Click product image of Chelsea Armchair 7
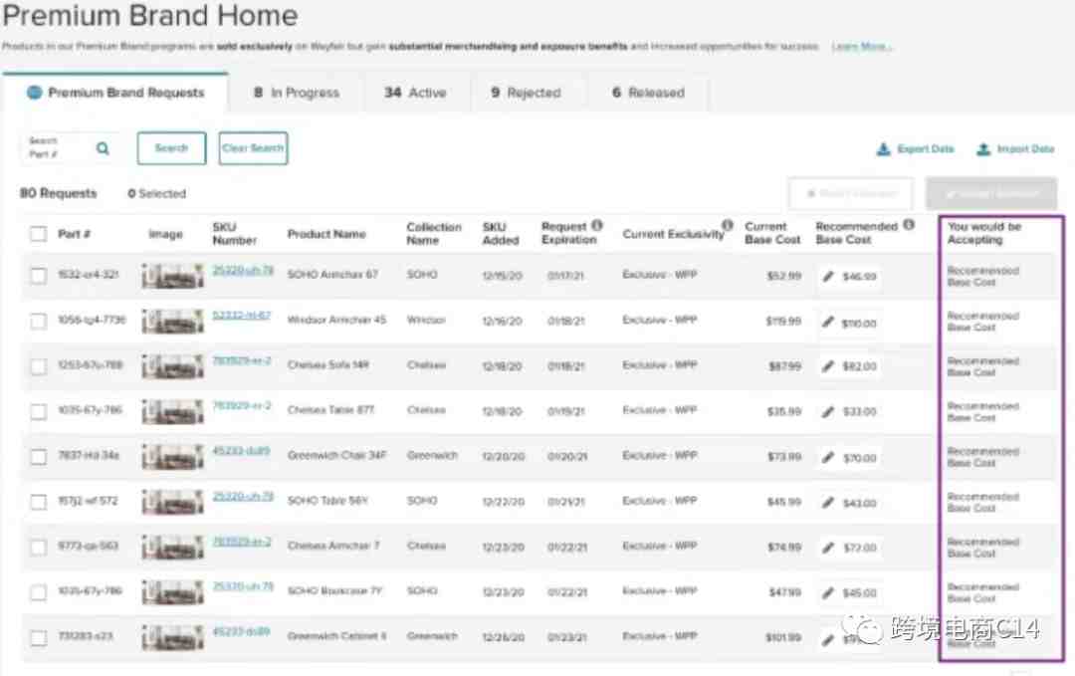This screenshot has height=676, width=1075. [x=173, y=548]
